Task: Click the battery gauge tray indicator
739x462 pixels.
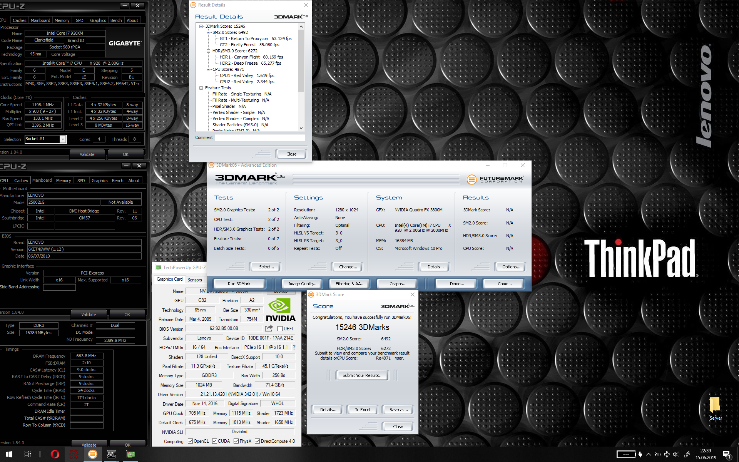Action: coord(626,454)
